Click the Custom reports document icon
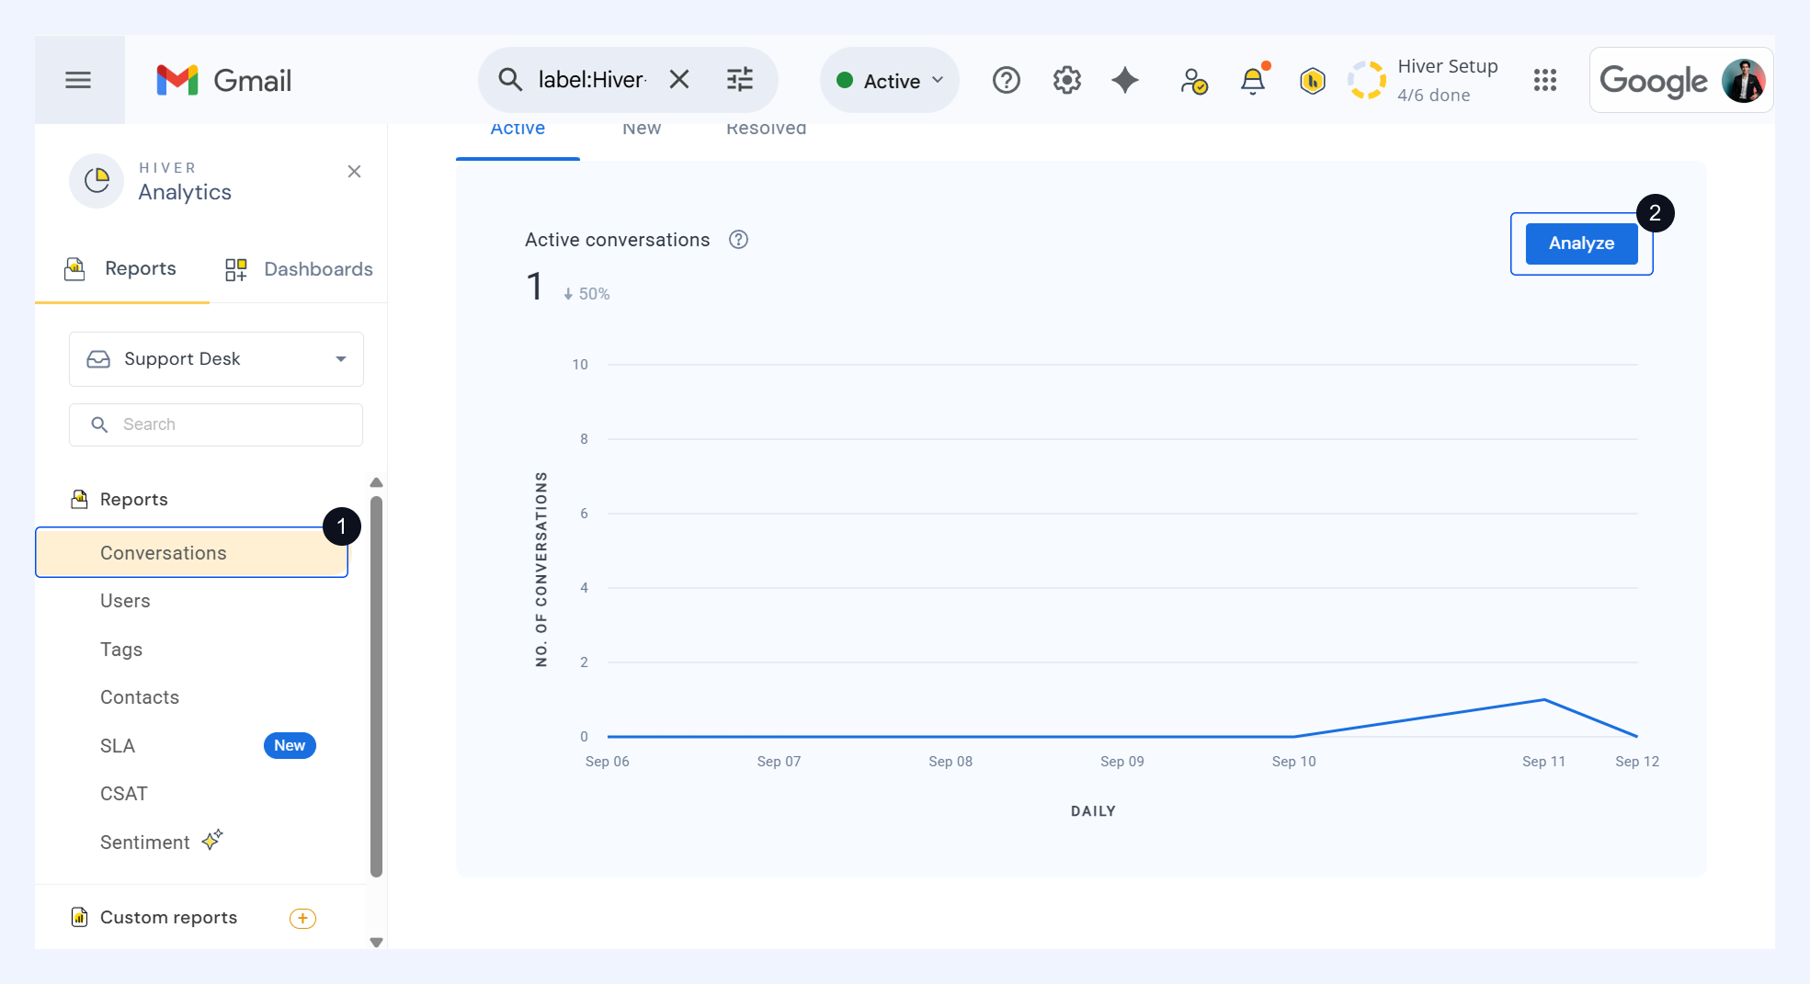The height and width of the screenshot is (984, 1810). 80,917
